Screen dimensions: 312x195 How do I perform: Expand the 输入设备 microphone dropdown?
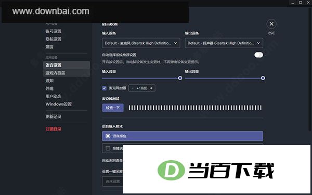click(x=141, y=43)
